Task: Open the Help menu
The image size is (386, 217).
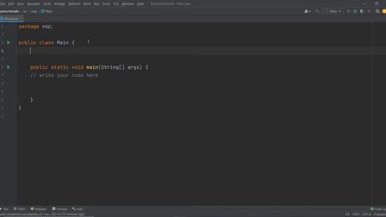Action: (x=141, y=4)
